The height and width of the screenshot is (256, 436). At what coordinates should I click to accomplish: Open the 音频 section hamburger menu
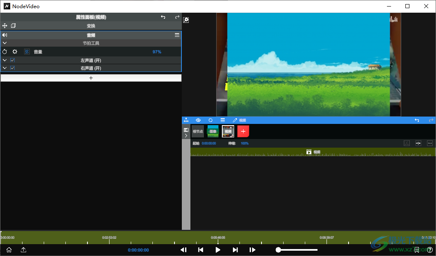coord(177,35)
